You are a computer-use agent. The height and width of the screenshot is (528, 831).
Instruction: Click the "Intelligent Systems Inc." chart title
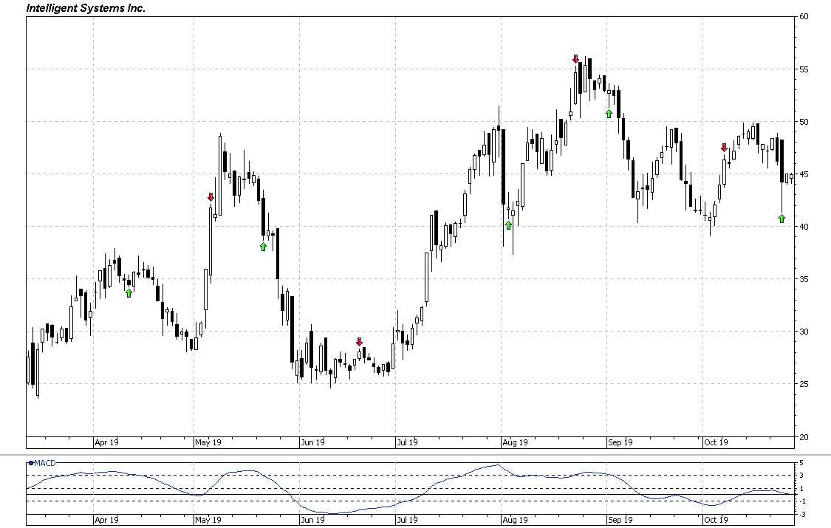[86, 8]
